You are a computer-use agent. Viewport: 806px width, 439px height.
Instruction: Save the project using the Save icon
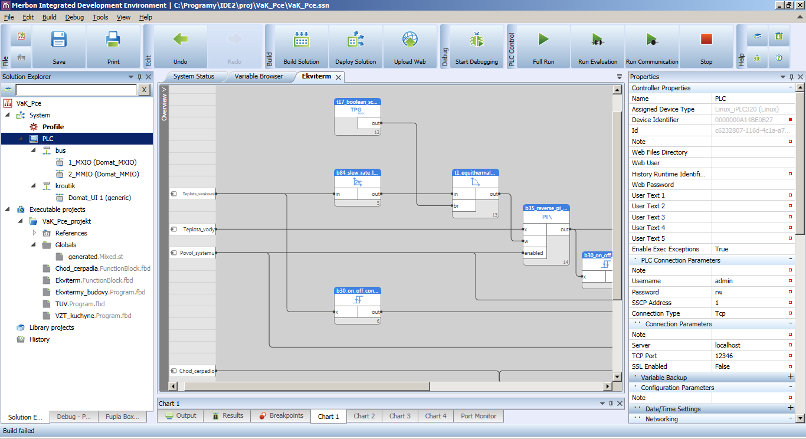[x=58, y=46]
